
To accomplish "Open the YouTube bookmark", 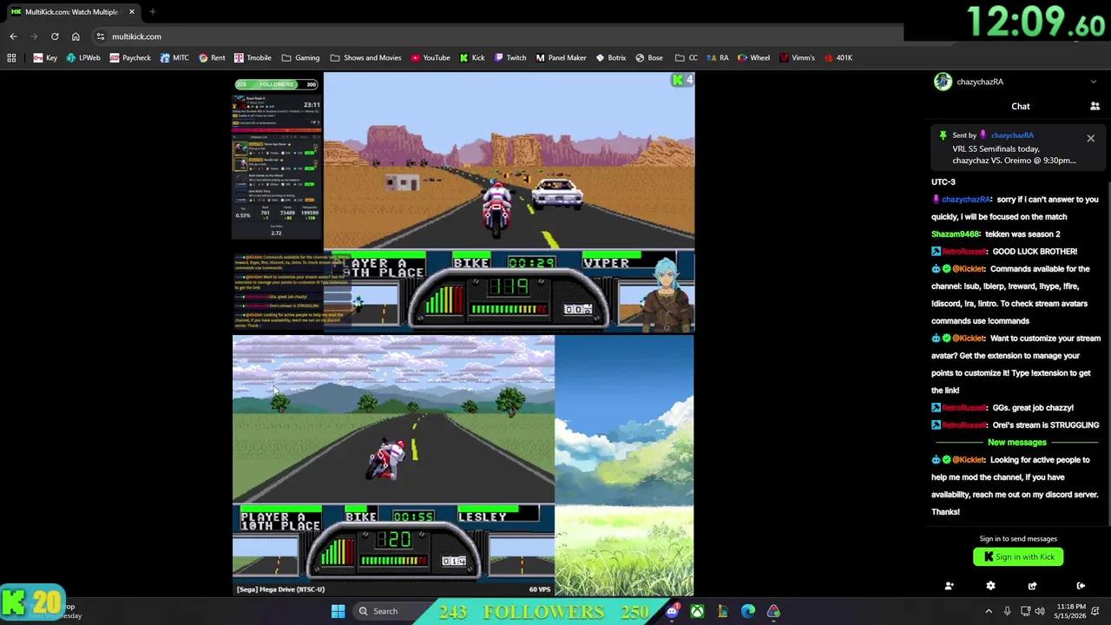I will (x=431, y=58).
